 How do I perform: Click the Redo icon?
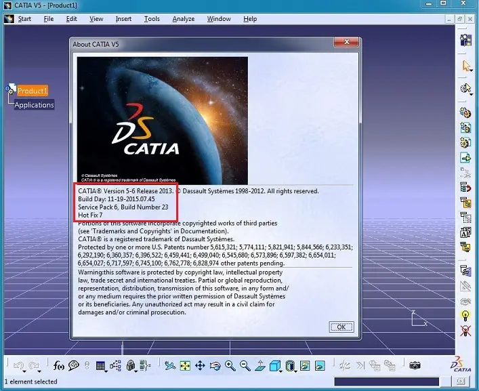click(x=34, y=365)
